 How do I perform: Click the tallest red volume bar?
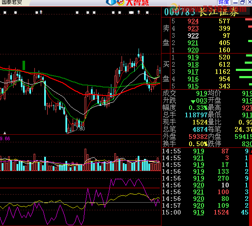[85, 160]
